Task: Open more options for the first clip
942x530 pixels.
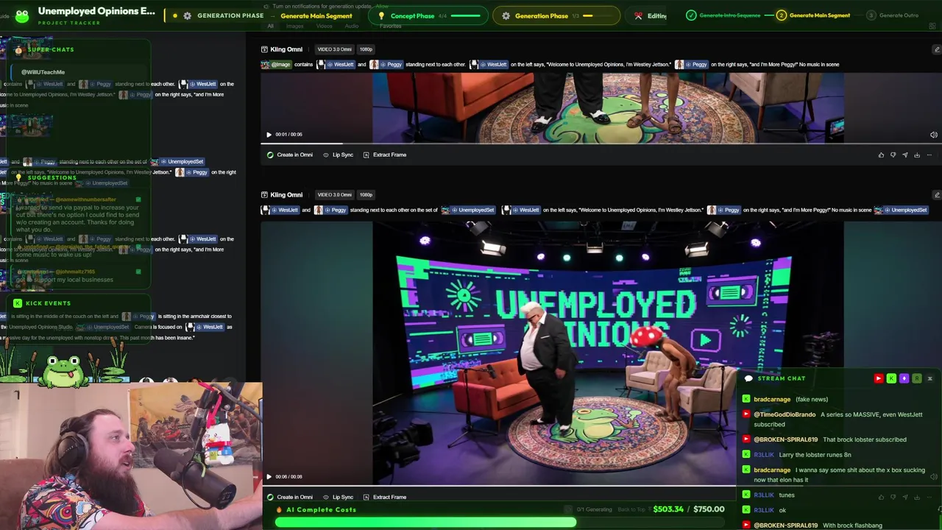Action: [x=929, y=155]
